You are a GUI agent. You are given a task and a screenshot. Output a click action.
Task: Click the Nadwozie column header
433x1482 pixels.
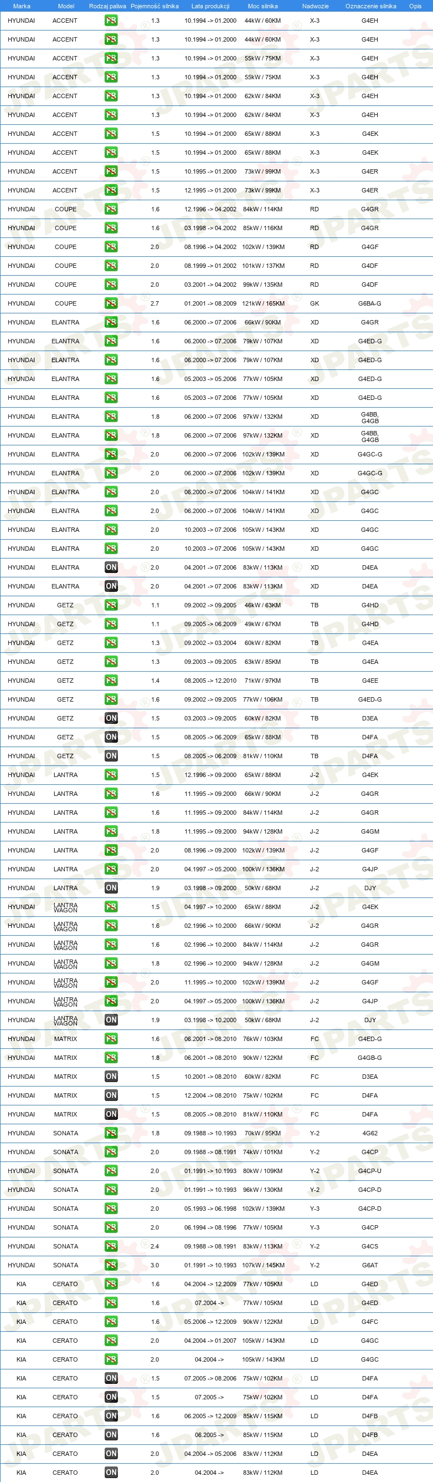click(315, 6)
